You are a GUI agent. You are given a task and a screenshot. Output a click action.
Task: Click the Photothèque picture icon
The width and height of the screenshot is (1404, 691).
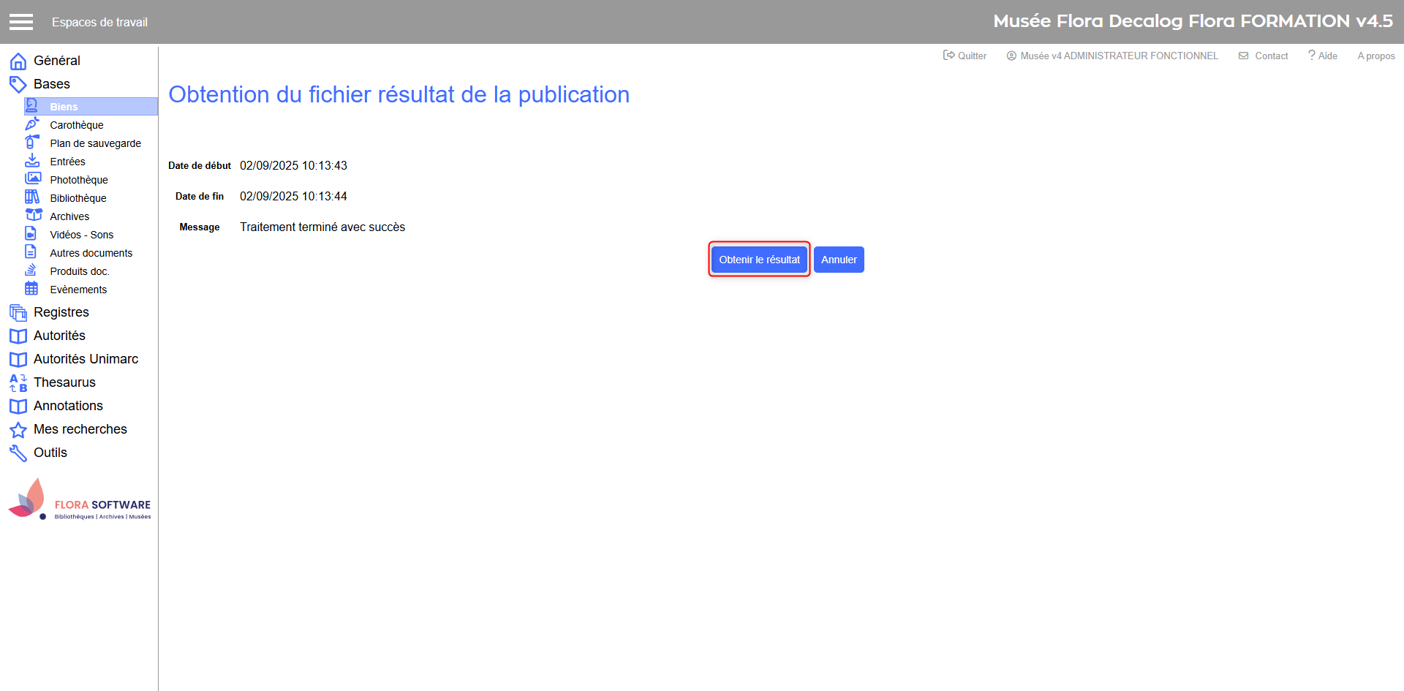tap(33, 179)
